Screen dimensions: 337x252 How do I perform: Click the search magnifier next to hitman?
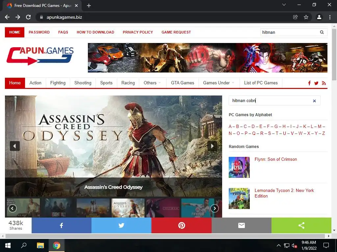[x=322, y=32]
